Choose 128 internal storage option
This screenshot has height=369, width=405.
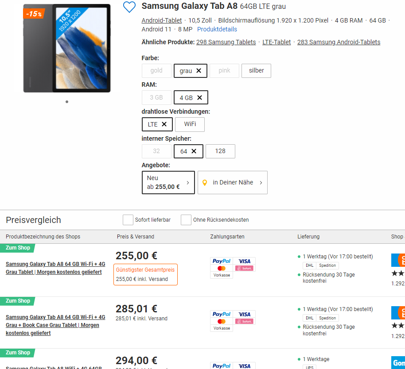click(220, 151)
